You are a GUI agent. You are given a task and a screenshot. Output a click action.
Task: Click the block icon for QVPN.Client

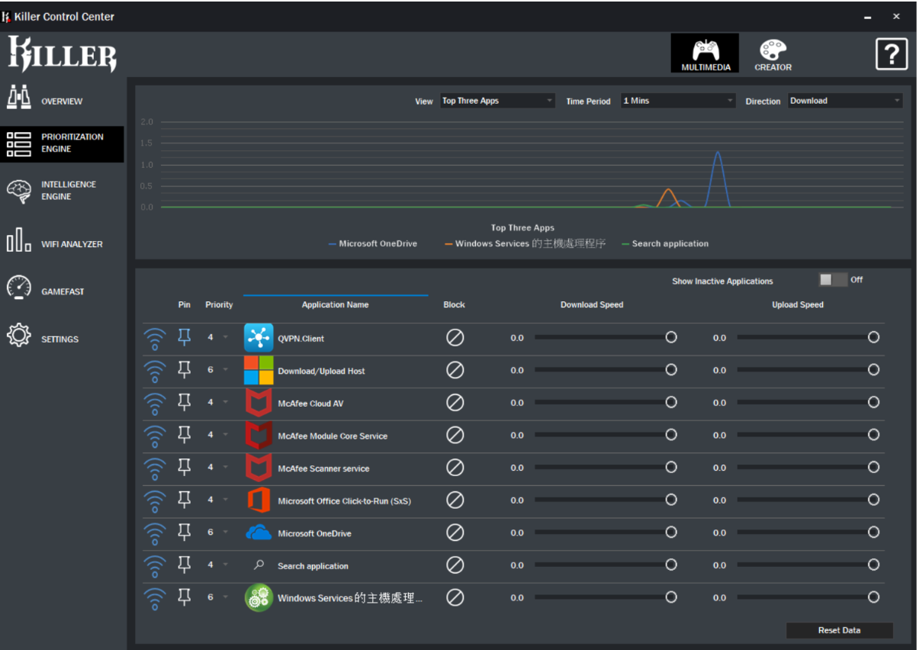(x=455, y=337)
